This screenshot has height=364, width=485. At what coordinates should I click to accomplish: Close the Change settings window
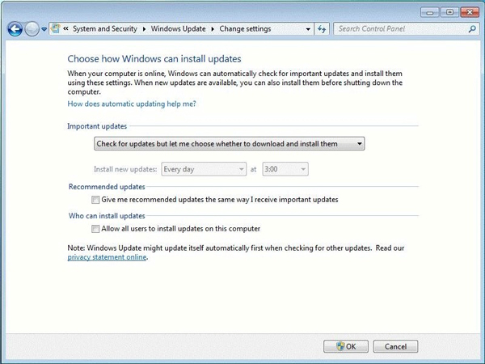(x=470, y=12)
